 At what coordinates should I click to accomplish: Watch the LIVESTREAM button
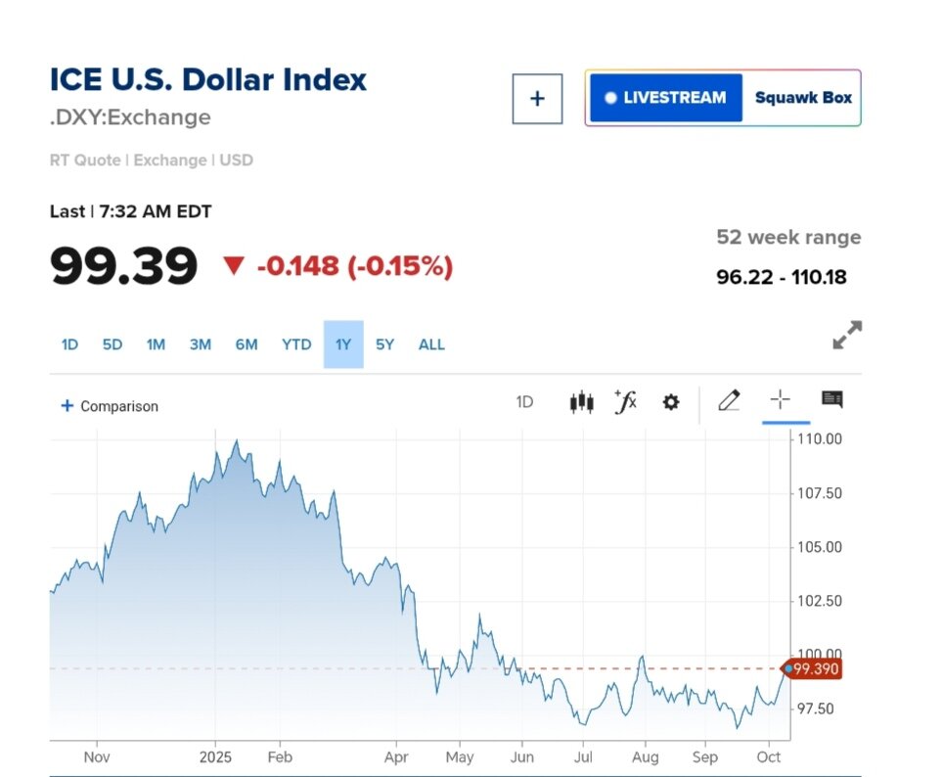(665, 98)
